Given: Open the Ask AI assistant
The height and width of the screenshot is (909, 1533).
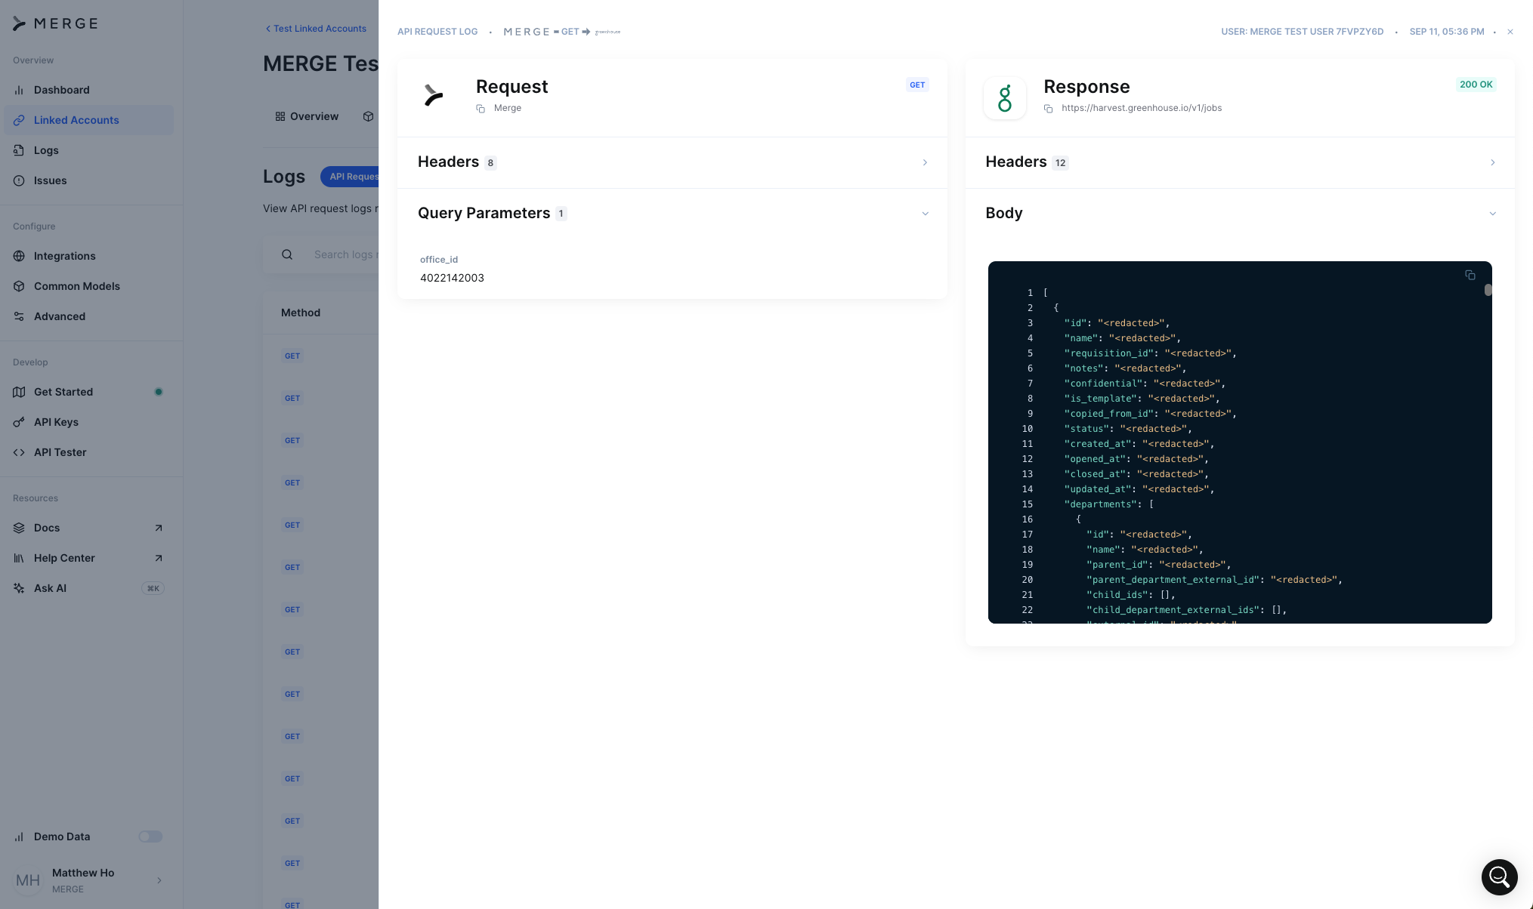Looking at the screenshot, I should tap(50, 588).
